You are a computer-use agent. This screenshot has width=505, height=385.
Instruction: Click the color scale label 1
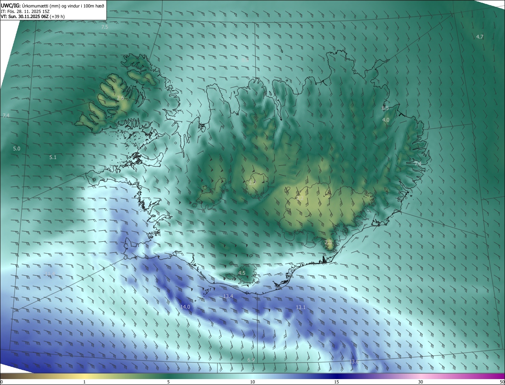84,382
